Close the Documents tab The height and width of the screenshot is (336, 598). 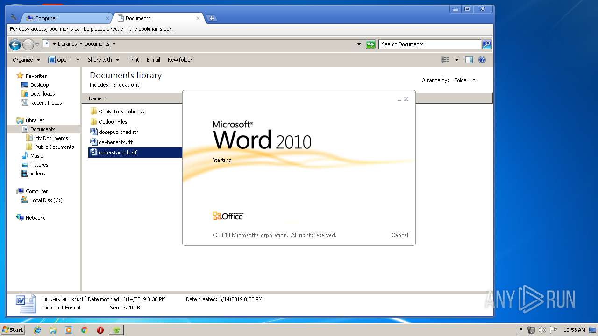(x=198, y=18)
